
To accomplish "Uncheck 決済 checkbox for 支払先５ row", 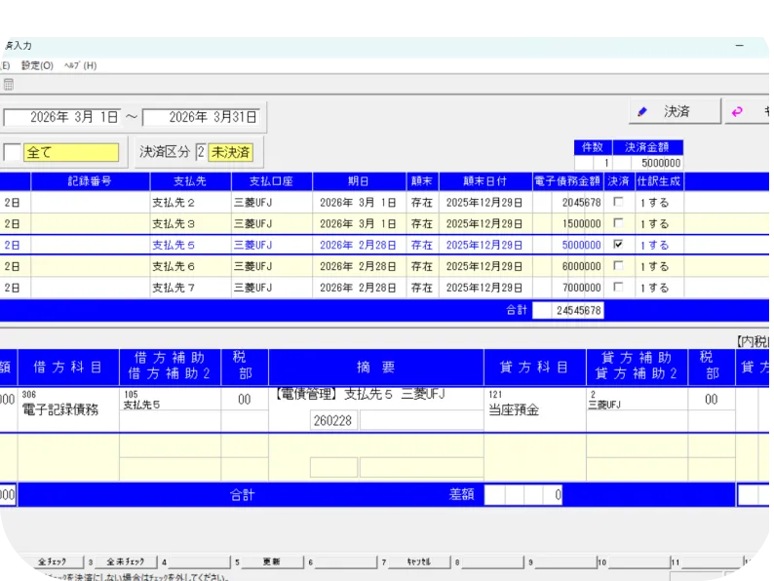I will click(617, 246).
